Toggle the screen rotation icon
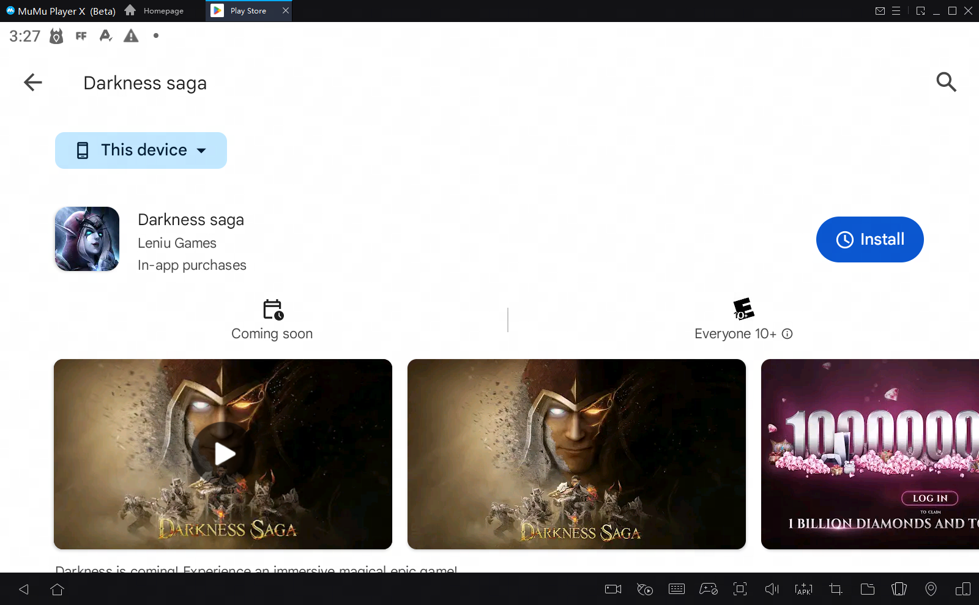Screen dimensions: 979x605 click(x=962, y=589)
